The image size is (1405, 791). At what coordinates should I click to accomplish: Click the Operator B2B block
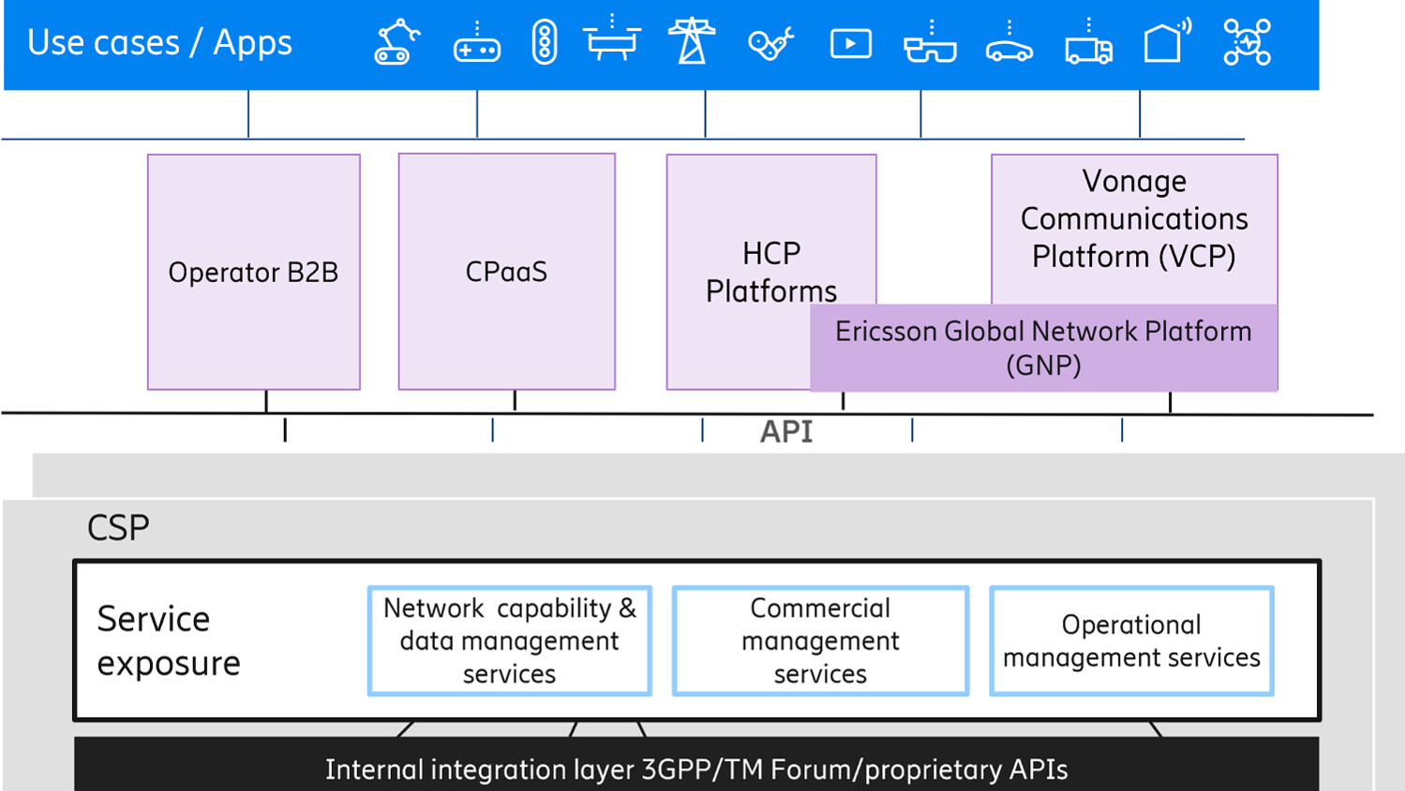click(253, 272)
